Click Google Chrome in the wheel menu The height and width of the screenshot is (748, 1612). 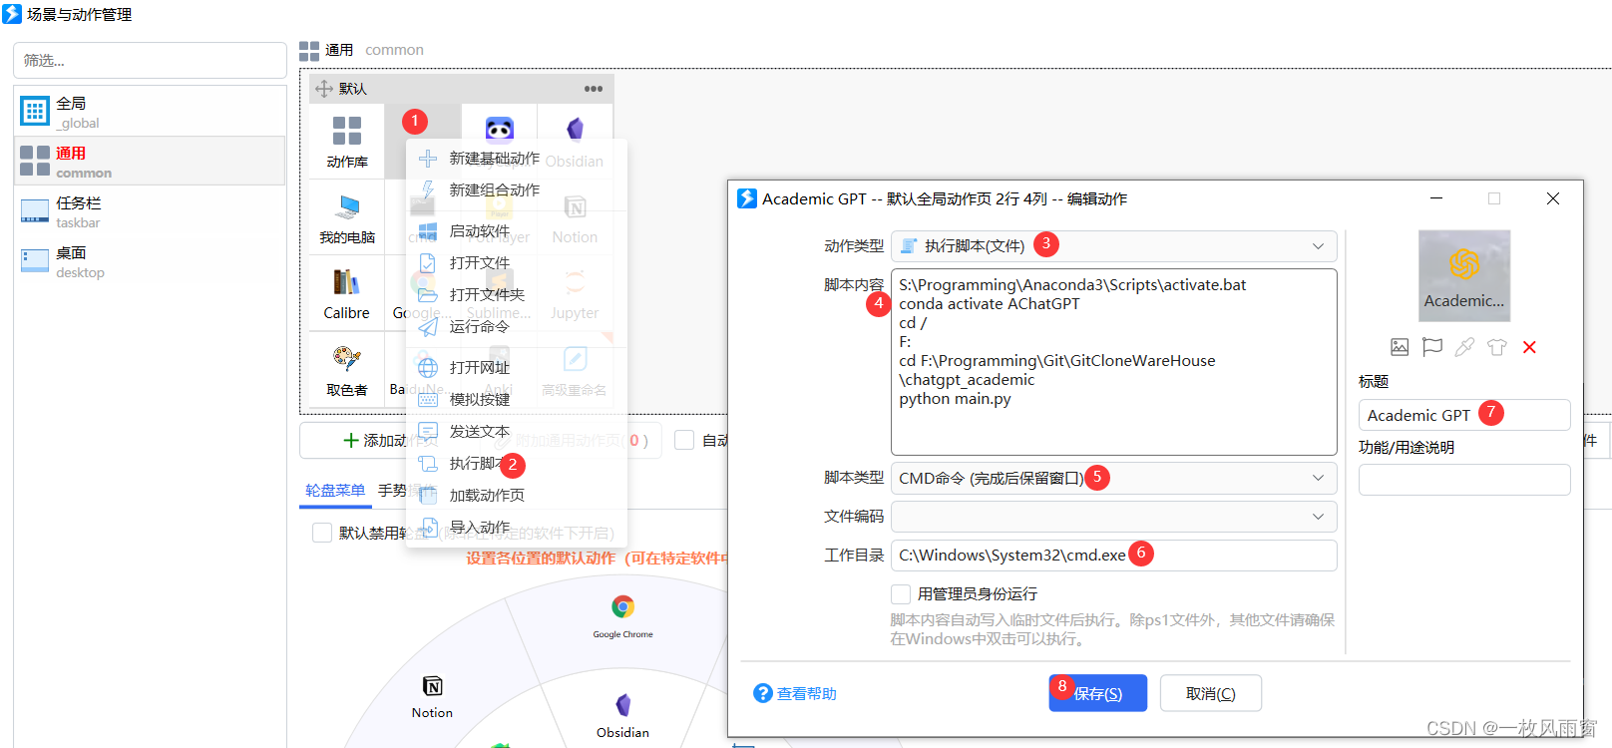click(x=622, y=616)
